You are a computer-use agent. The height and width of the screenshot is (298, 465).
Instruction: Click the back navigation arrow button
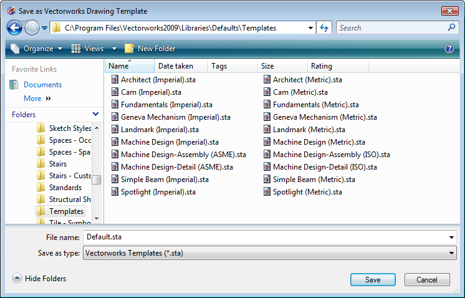pos(15,28)
